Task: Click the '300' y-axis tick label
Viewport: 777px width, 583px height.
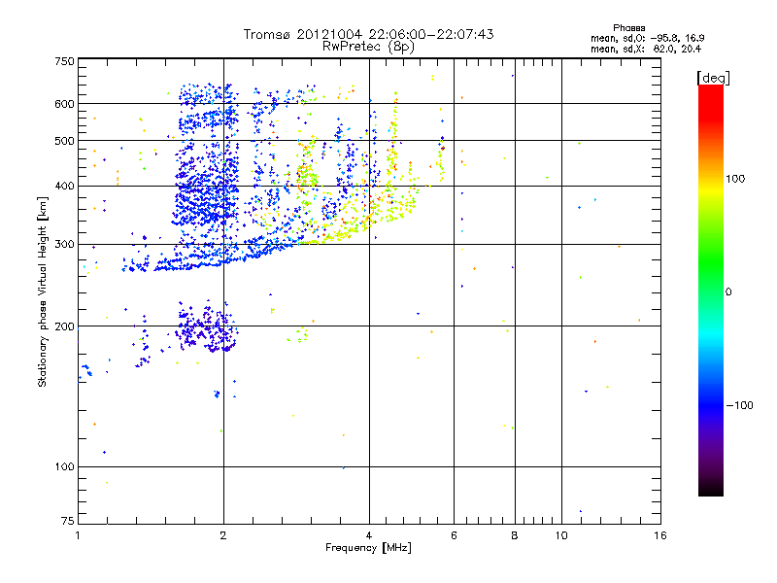Action: pyautogui.click(x=64, y=244)
